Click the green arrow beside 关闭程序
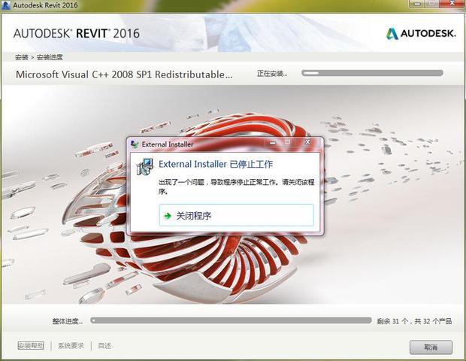466x361 pixels. click(166, 216)
